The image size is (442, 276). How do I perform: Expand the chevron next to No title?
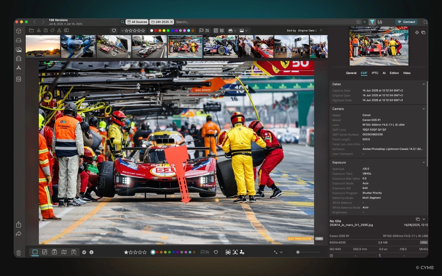[424, 219]
